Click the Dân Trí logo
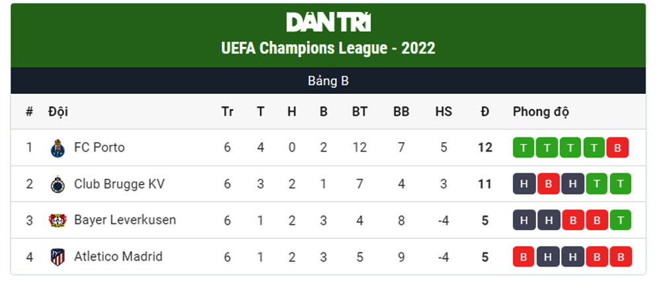This screenshot has width=661, height=283. point(329,22)
